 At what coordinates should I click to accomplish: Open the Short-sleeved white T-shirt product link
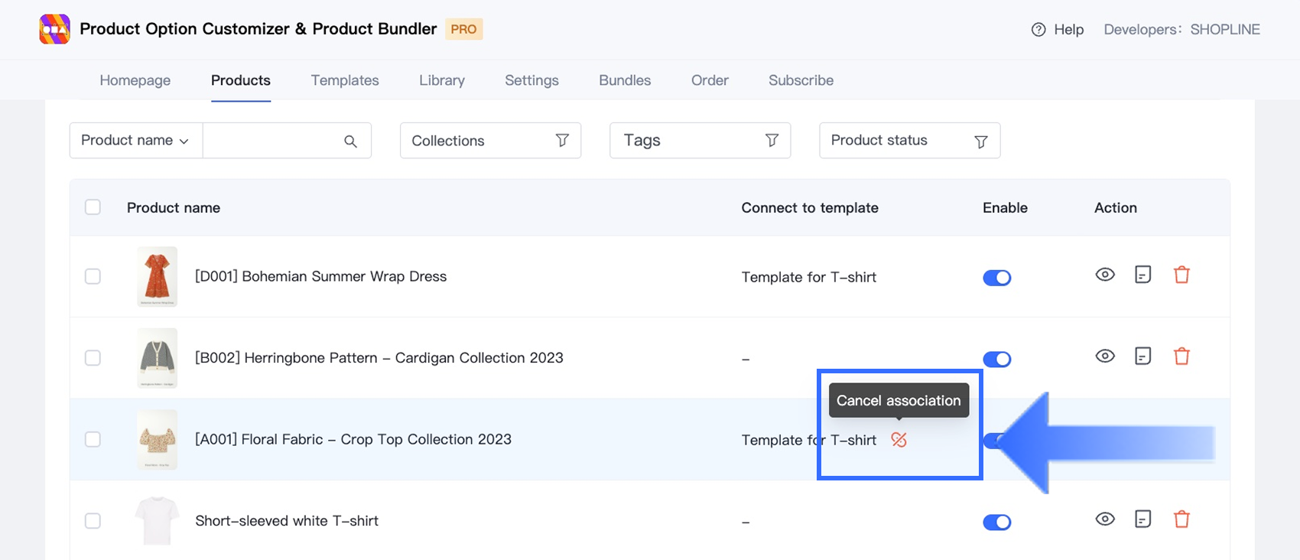(x=287, y=521)
